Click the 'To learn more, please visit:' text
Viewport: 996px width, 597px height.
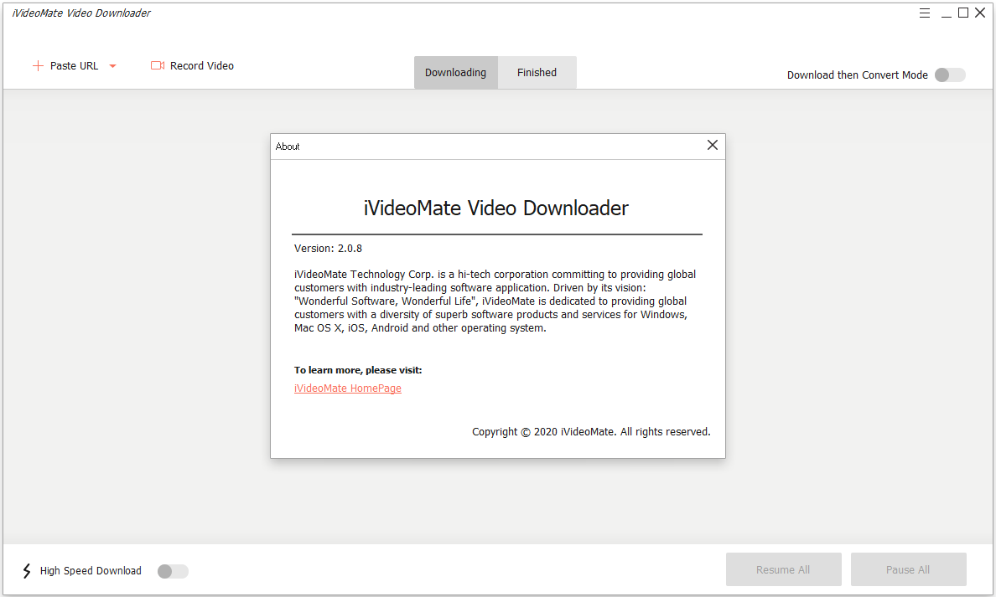point(358,370)
